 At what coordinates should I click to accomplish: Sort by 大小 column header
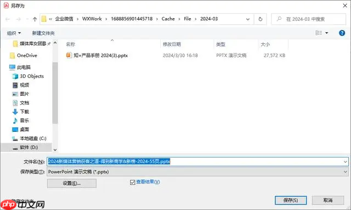point(265,44)
